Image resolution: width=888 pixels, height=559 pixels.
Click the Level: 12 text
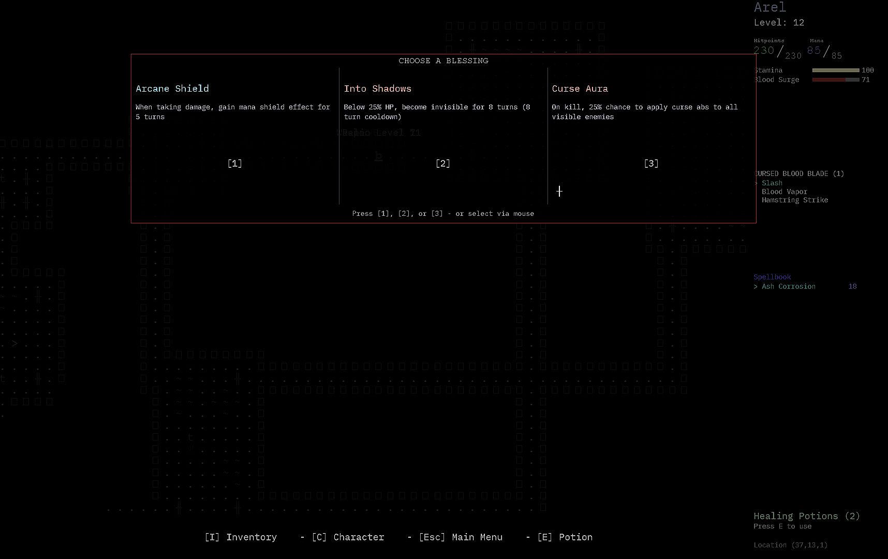click(779, 22)
